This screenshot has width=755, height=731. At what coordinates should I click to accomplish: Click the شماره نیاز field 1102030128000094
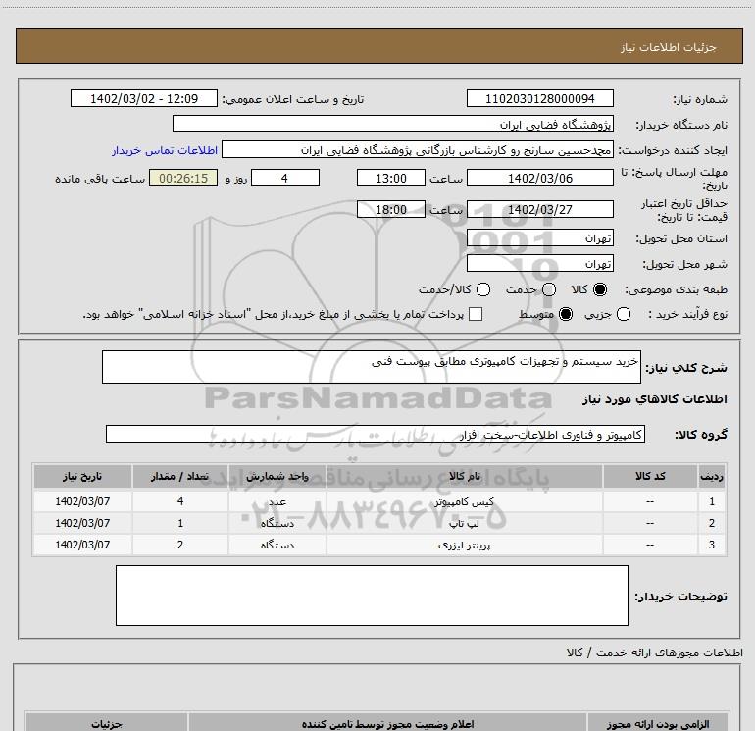(539, 98)
